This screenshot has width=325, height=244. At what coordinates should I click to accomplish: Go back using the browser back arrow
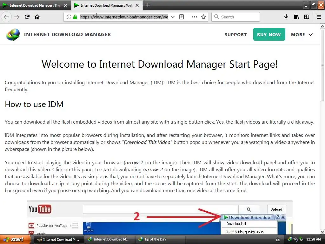coord(6,17)
